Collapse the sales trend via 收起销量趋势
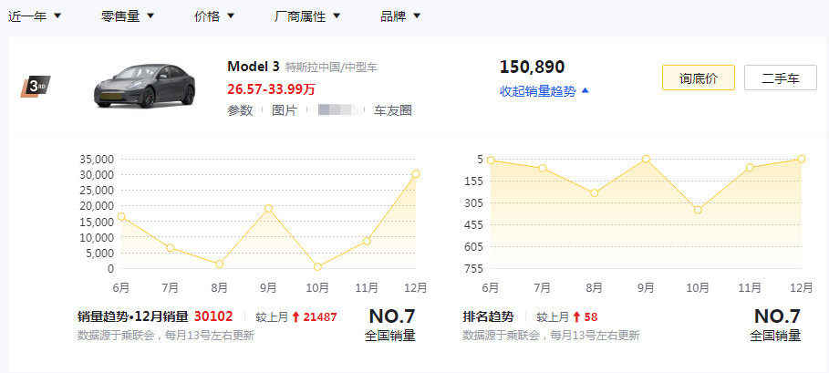Image resolution: width=829 pixels, height=373 pixels. [544, 91]
